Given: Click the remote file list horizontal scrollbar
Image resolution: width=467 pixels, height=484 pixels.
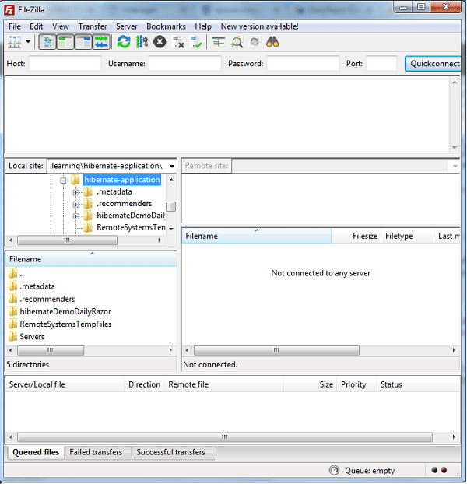Looking at the screenshot, I should 276,350.
